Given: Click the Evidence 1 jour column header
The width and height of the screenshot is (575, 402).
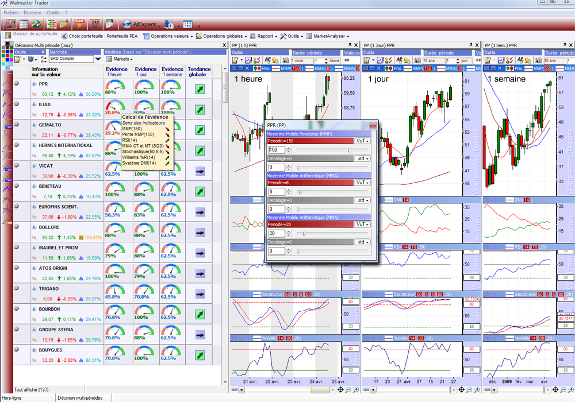Looking at the screenshot, I should coord(145,72).
